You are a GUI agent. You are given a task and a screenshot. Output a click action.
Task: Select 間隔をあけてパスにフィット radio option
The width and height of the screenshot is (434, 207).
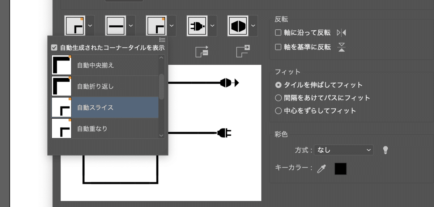[278, 98]
